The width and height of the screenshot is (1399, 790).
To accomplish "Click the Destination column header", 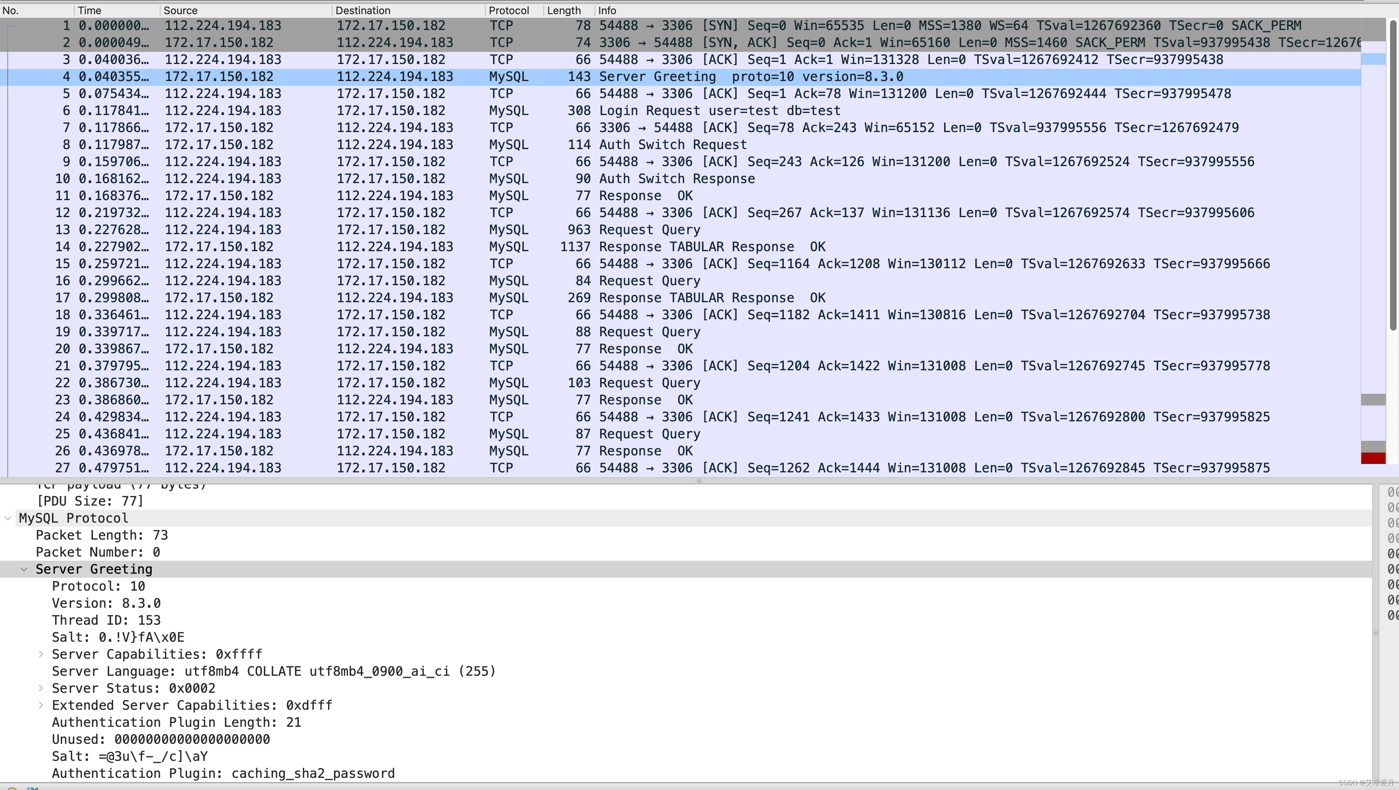I will click(x=408, y=10).
